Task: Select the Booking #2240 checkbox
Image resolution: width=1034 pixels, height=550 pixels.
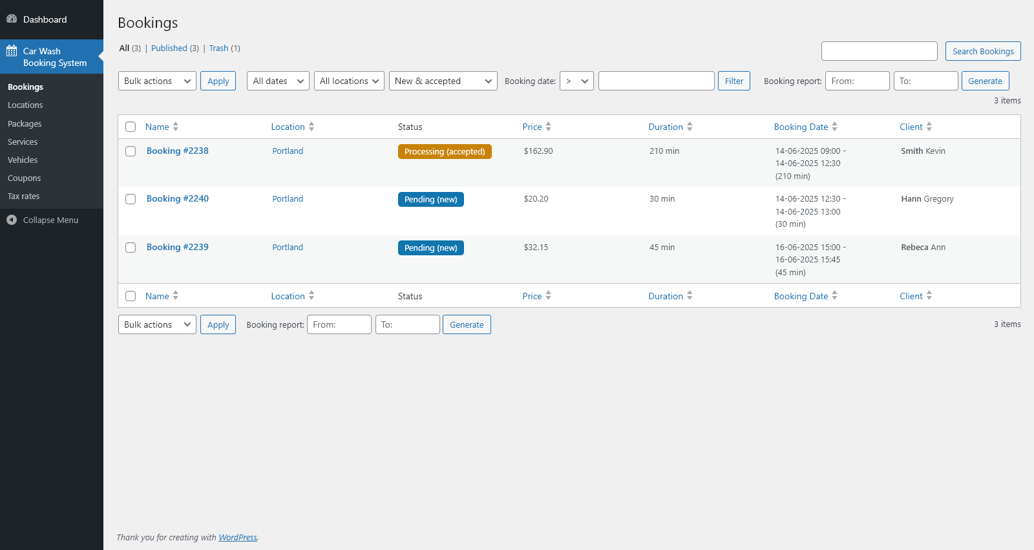Action: pyautogui.click(x=131, y=199)
